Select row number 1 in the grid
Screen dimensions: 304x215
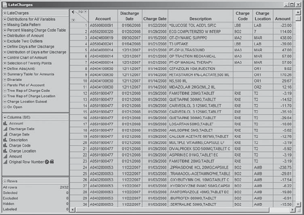point(79,25)
